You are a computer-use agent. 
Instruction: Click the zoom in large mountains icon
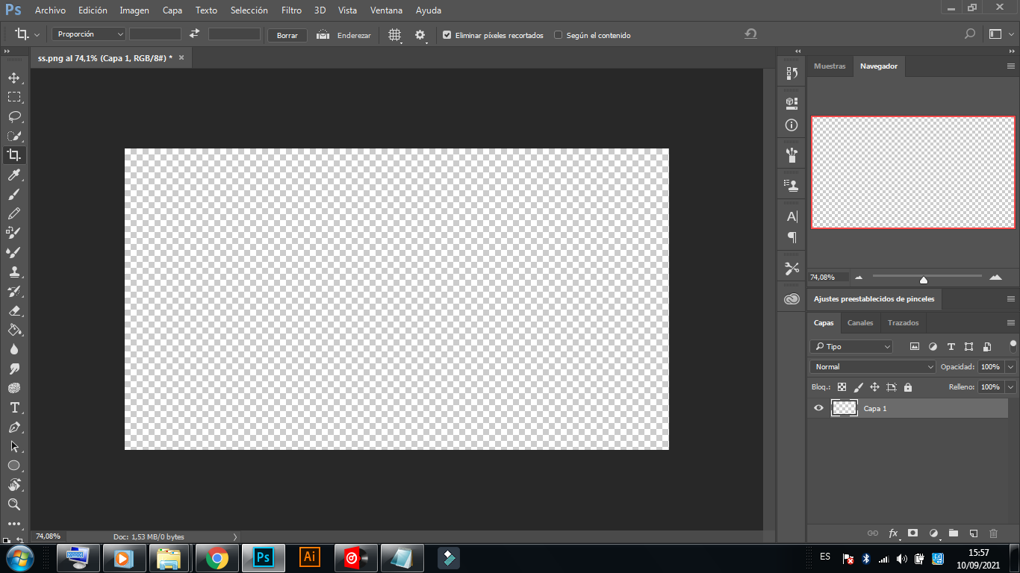(995, 277)
